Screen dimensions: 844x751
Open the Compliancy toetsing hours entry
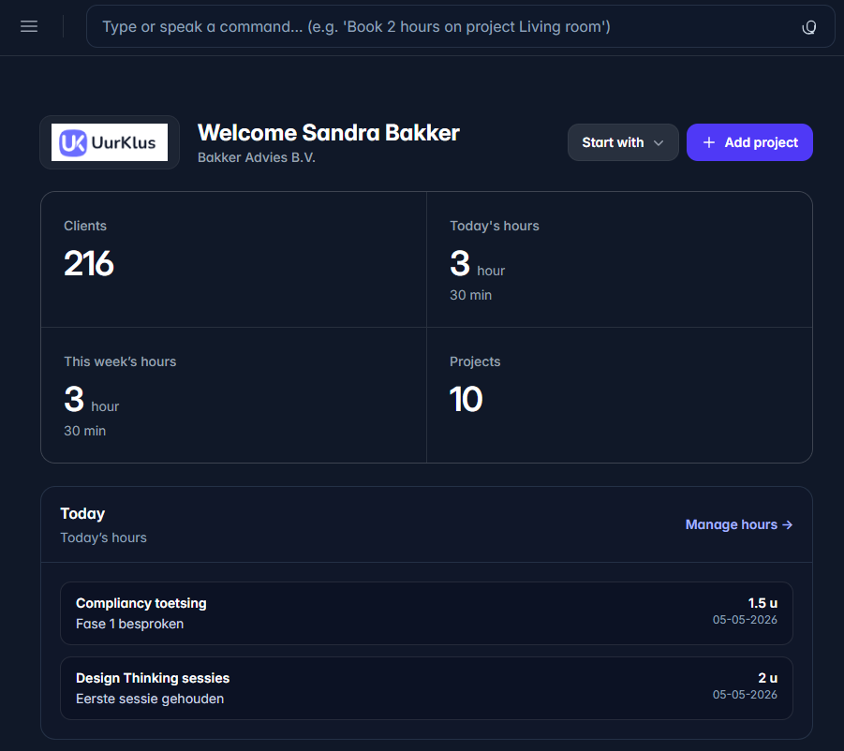pos(426,613)
